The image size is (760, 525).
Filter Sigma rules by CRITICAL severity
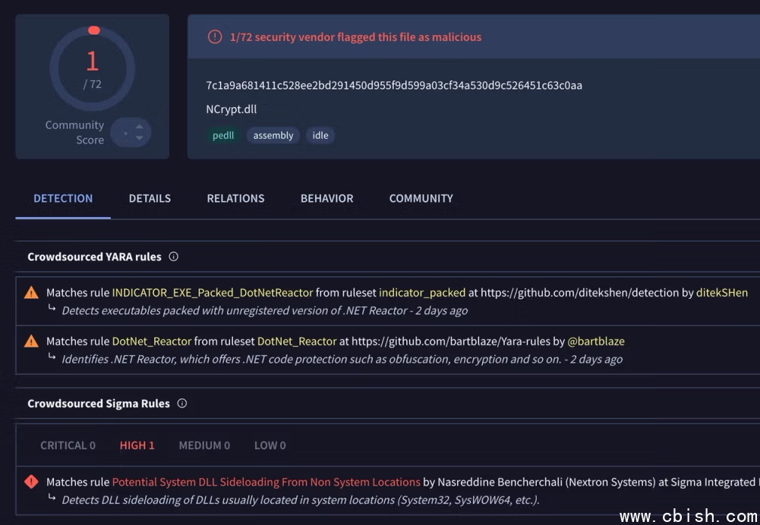click(68, 445)
